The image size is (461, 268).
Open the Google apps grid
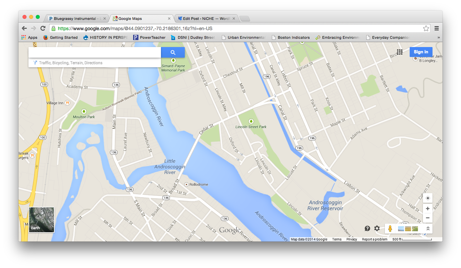[x=400, y=52]
